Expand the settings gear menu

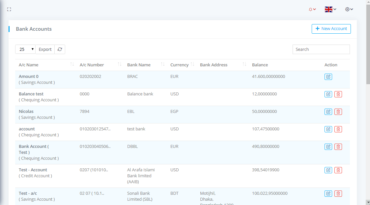point(349,10)
